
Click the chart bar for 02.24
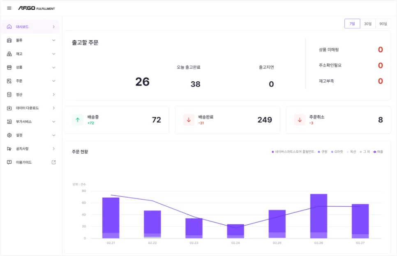[235, 231]
